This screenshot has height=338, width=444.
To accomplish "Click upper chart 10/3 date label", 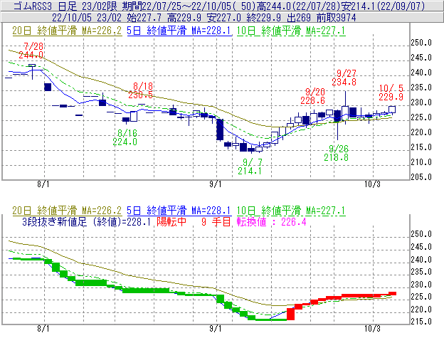I will (x=372, y=184).
